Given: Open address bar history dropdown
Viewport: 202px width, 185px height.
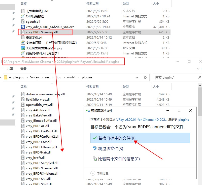Looking at the screenshot, I should click(137, 78).
